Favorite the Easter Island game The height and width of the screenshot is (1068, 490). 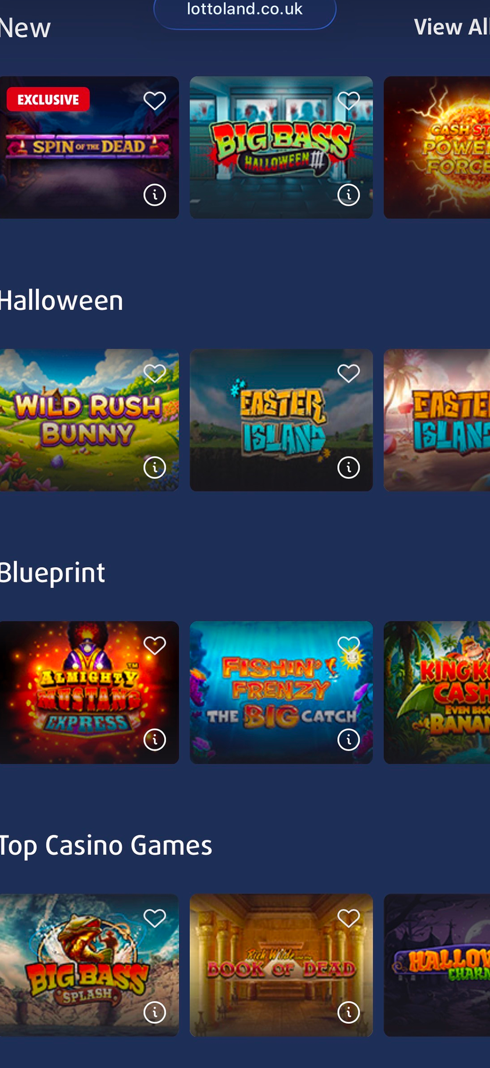(349, 373)
